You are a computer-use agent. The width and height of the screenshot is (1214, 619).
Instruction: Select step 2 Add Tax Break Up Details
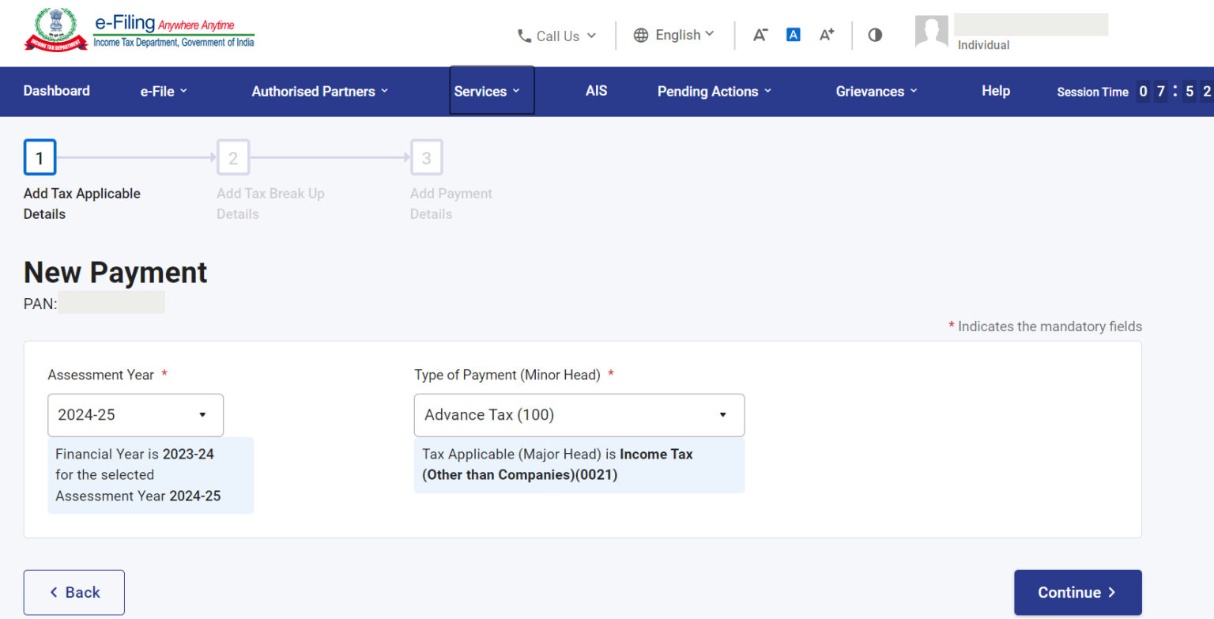pos(233,157)
